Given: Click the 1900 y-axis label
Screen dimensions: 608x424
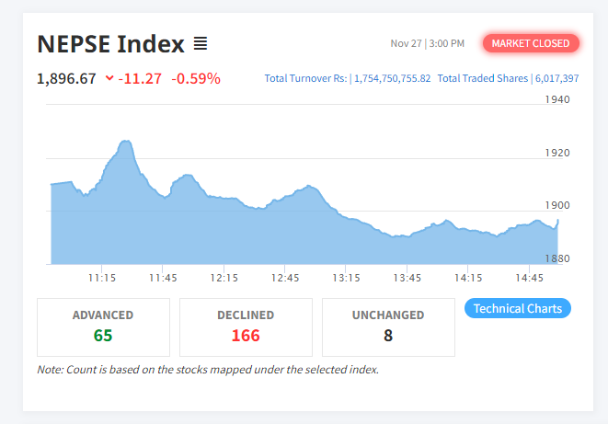Looking at the screenshot, I should tap(557, 205).
